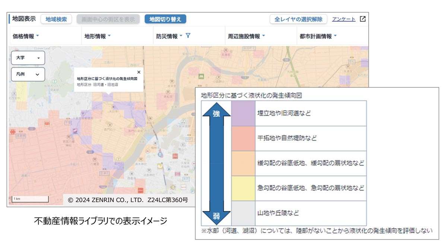Open the 都市計画情報 menu
Screen dimensions: 447x251
[x=318, y=36]
